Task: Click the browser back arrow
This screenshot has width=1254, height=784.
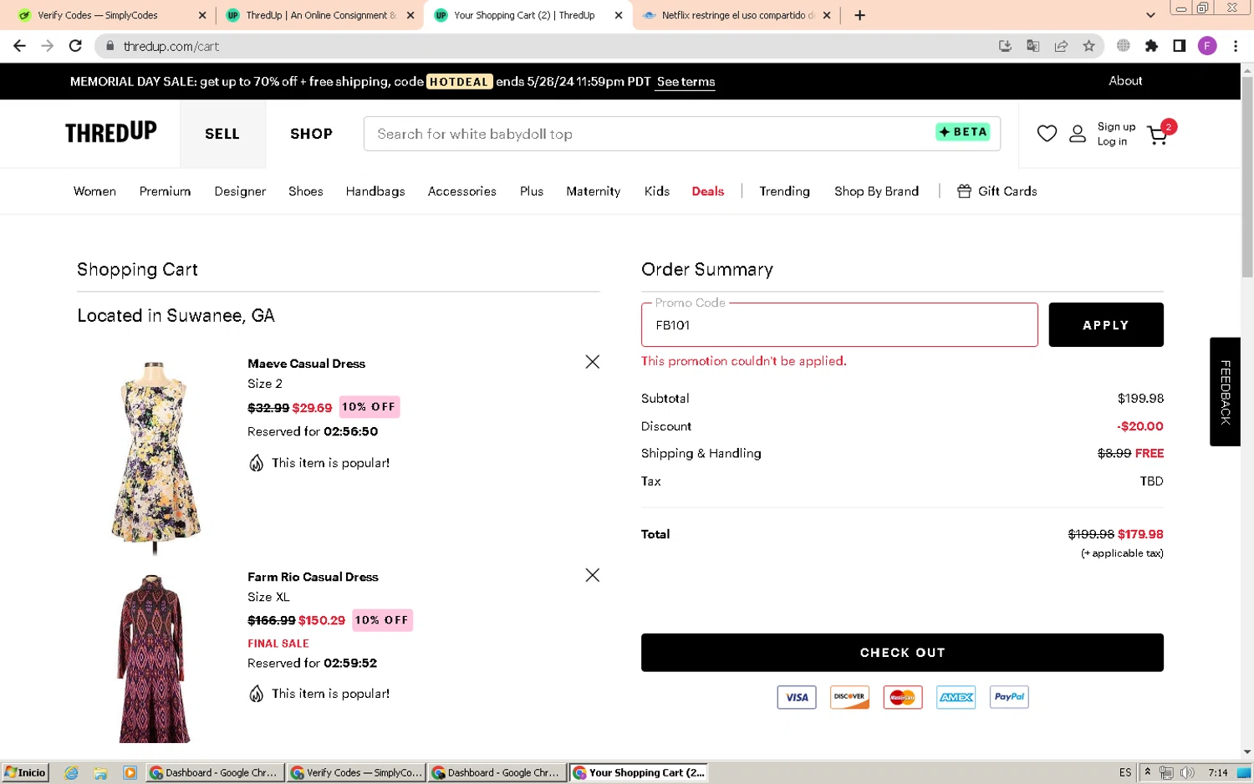Action: tap(19, 46)
